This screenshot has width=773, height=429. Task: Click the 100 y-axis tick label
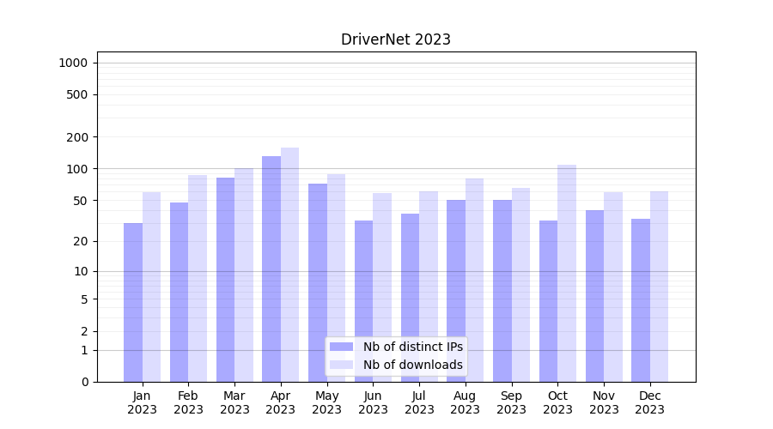pyautogui.click(x=76, y=169)
